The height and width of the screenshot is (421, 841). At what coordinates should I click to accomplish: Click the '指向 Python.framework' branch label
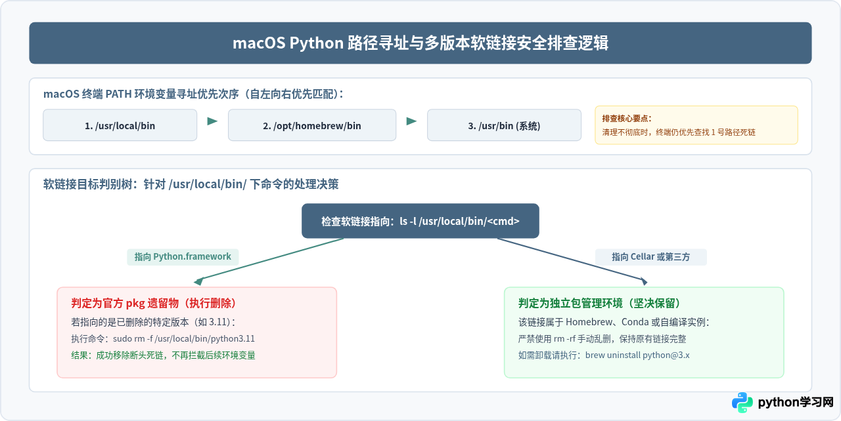183,256
